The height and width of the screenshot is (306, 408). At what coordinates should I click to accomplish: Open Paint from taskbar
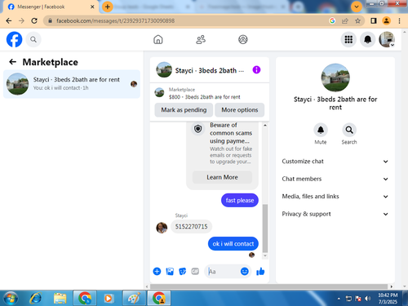coord(134,299)
